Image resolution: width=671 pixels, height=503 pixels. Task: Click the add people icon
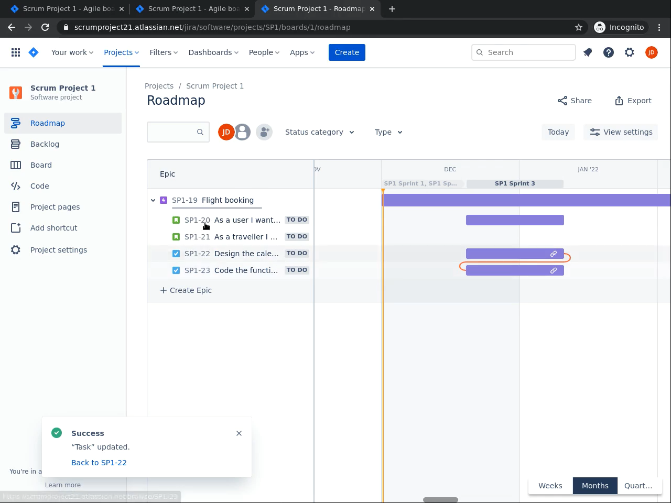(x=264, y=132)
